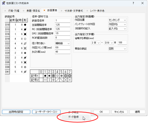Click the RC的配筋段数 input field
Screen dimensions: 148x124
tap(63, 38)
